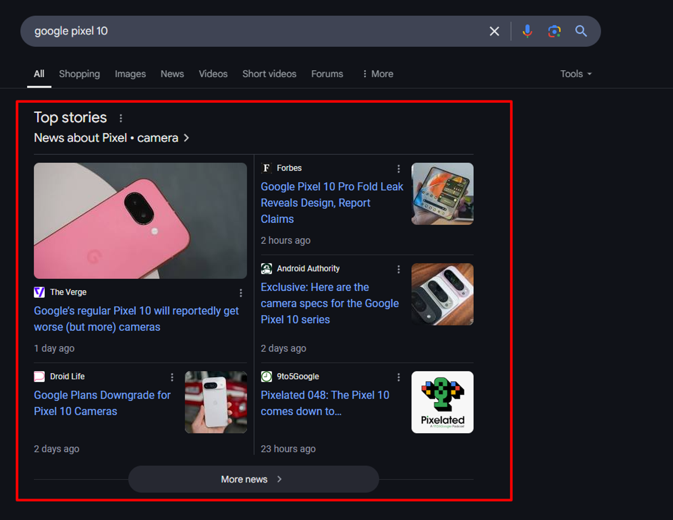673x520 pixels.
Task: Click the Droid Life white phone thumbnail
Action: 216,402
